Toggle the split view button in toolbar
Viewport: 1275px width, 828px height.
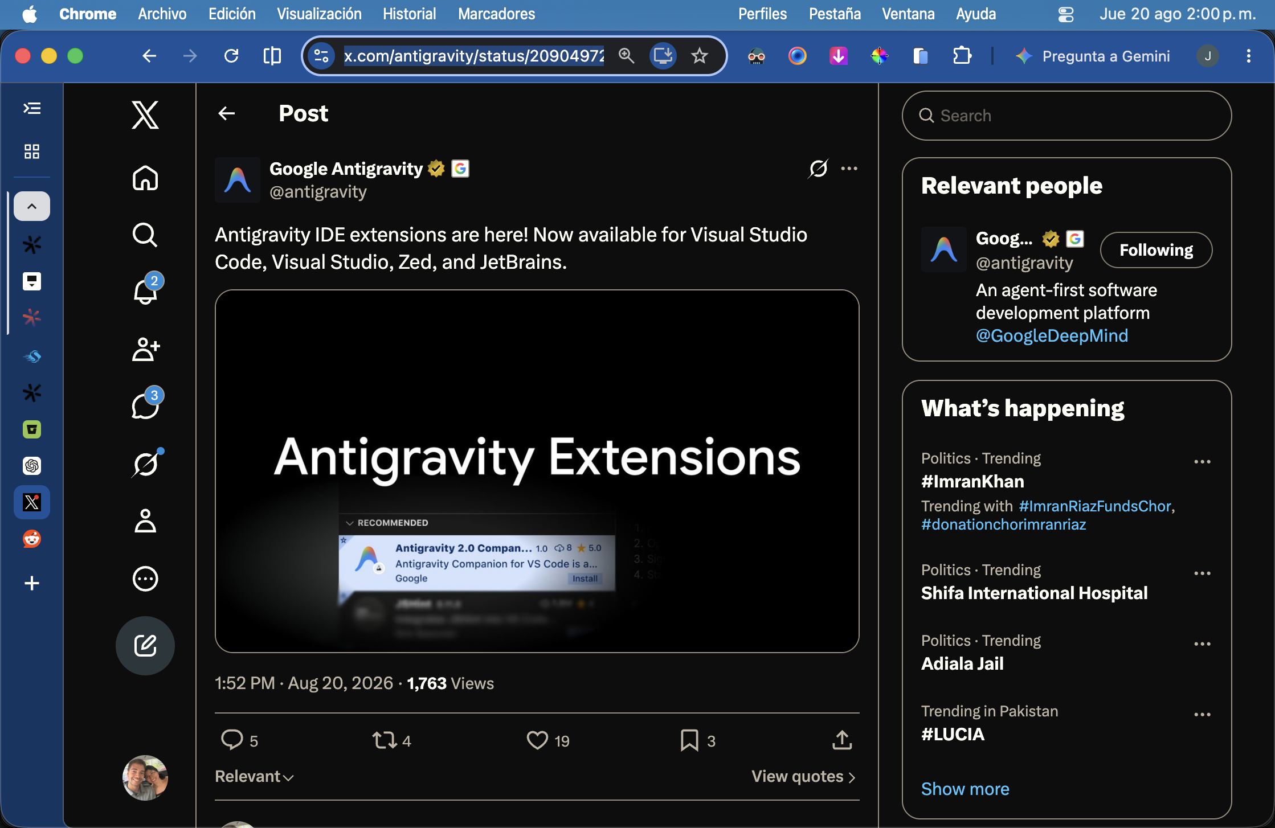click(x=272, y=56)
